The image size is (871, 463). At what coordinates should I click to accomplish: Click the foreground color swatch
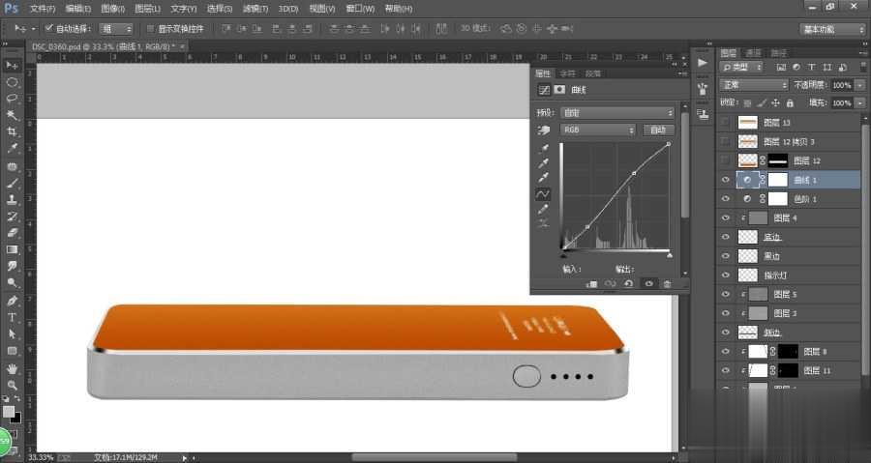(x=9, y=412)
